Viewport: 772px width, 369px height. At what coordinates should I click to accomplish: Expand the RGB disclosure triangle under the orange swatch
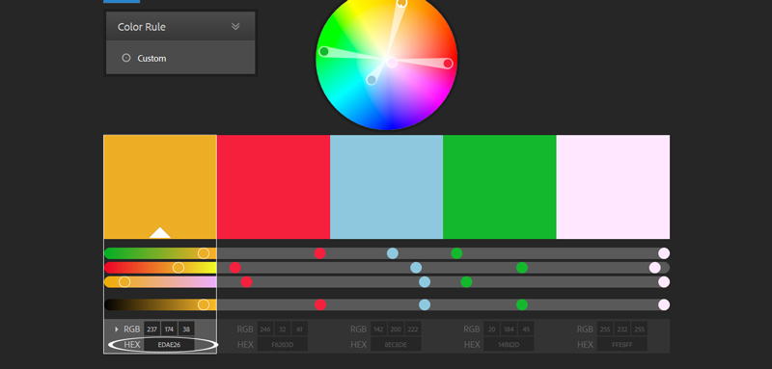pos(117,329)
